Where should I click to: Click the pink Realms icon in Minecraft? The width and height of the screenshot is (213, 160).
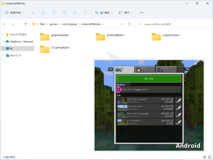pyautogui.click(x=119, y=90)
